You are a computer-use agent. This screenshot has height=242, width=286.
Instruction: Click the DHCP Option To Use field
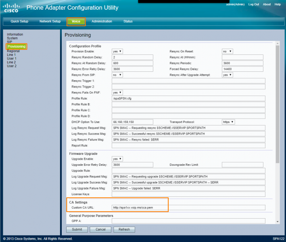coord(132,122)
